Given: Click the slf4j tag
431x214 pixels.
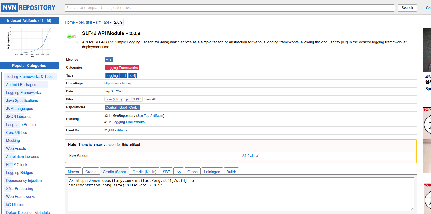Looking at the screenshot, I should click(x=133, y=76).
